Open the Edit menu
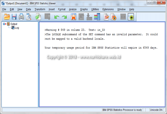 (12, 9)
